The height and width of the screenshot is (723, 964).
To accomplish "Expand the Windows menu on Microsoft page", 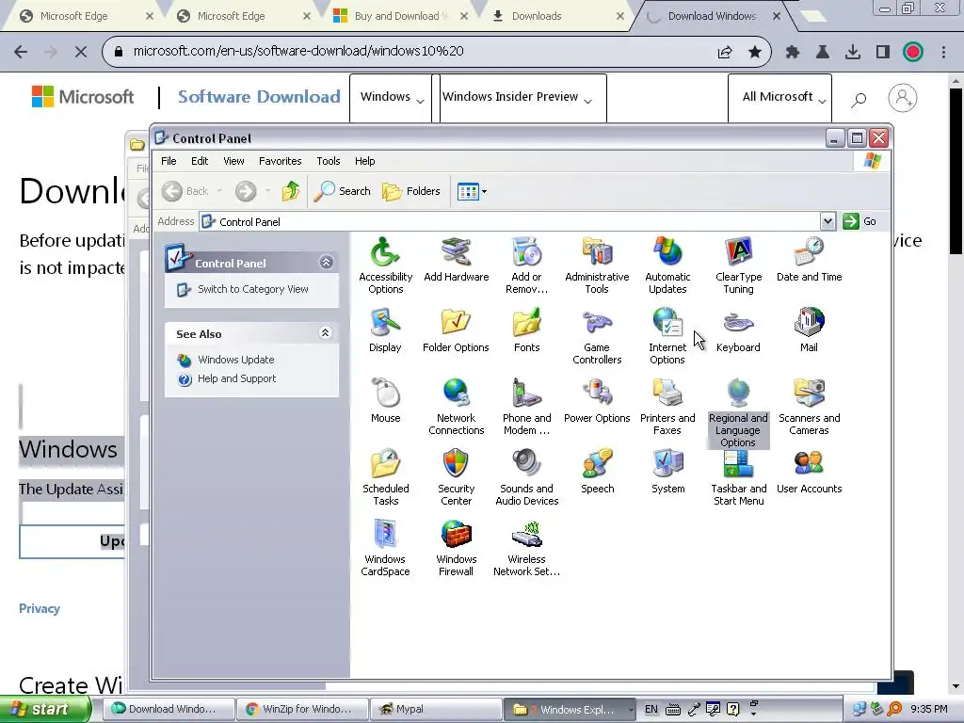I will 392,97.
